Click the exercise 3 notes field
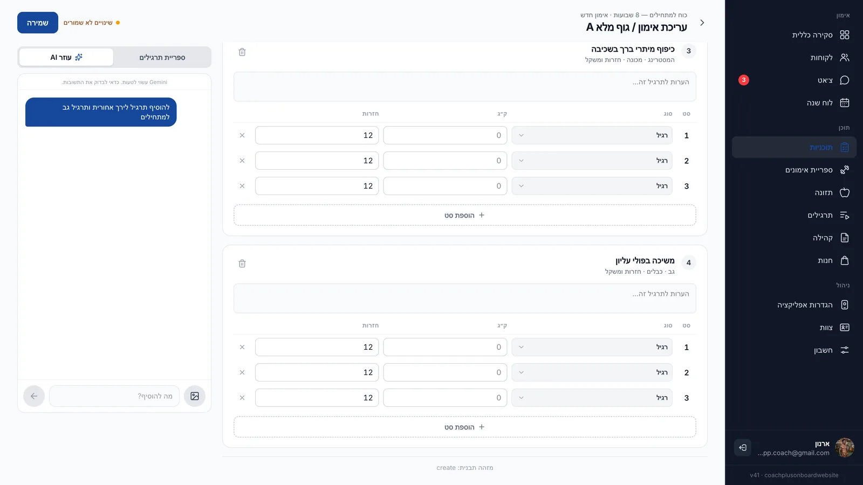This screenshot has height=485, width=863. click(x=465, y=87)
